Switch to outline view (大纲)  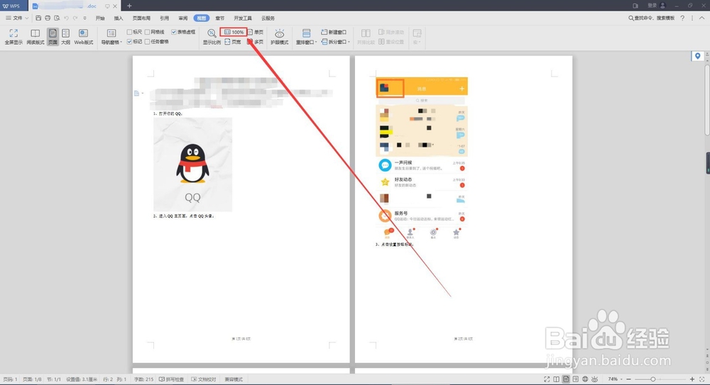(x=65, y=37)
